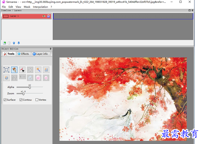The width and height of the screenshot is (201, 144).
Task: Switch to the Tools tab
Action: point(9,54)
